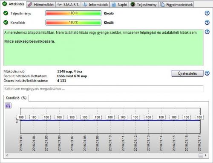
Task: Go to the Teljesítmény tab
Action: [144, 5]
